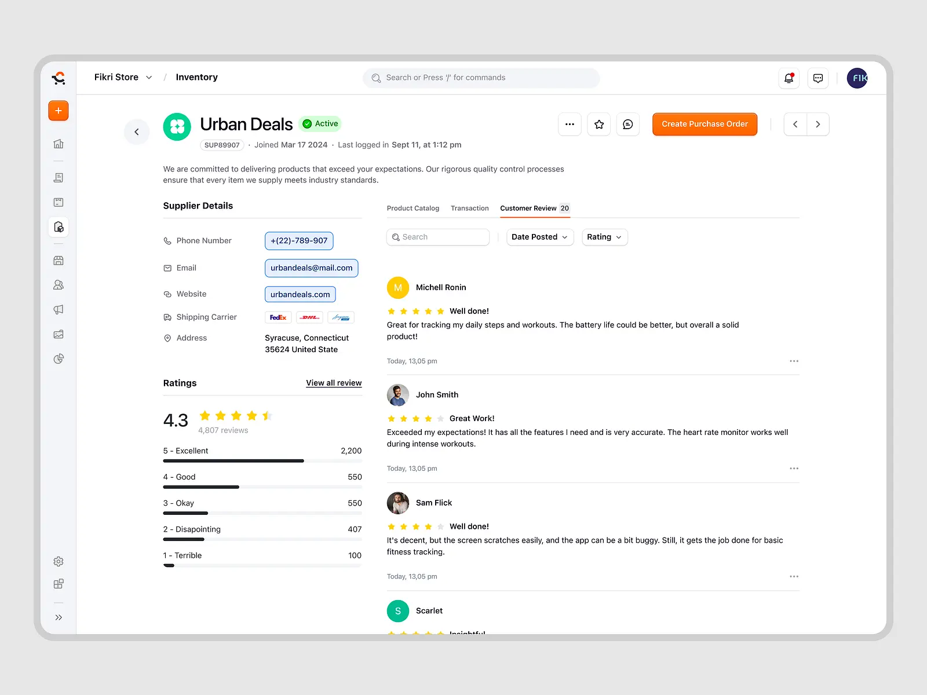Click Create Purchase Order button
The height and width of the screenshot is (695, 927).
[705, 124]
